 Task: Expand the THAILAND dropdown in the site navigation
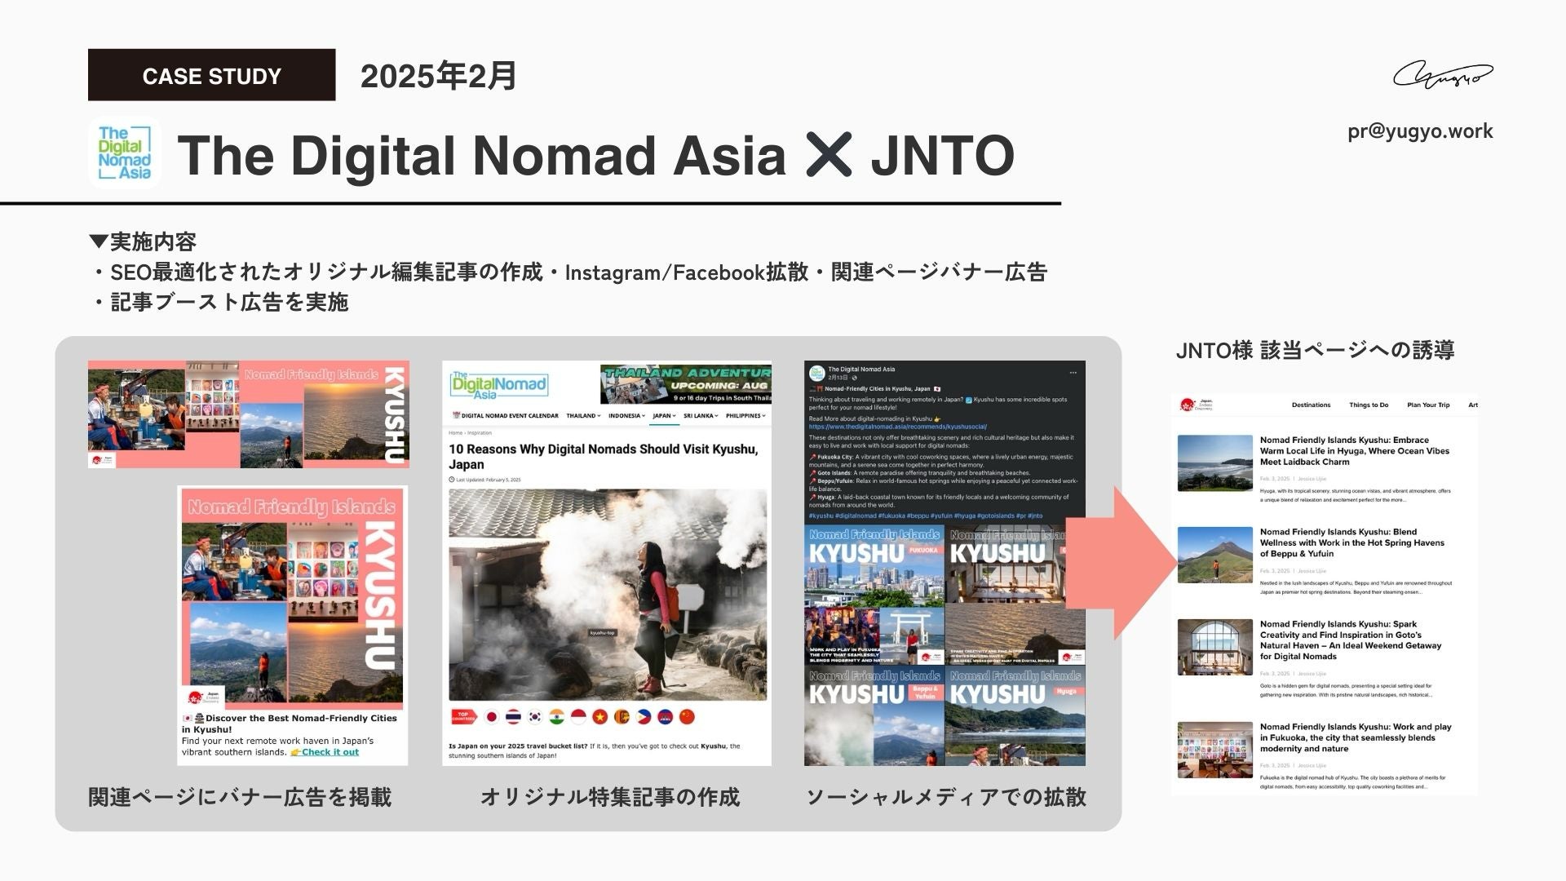[583, 416]
